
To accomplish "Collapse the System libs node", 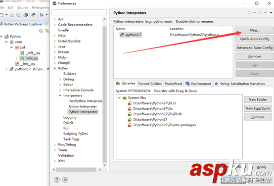I will pyautogui.click(x=119, y=97).
